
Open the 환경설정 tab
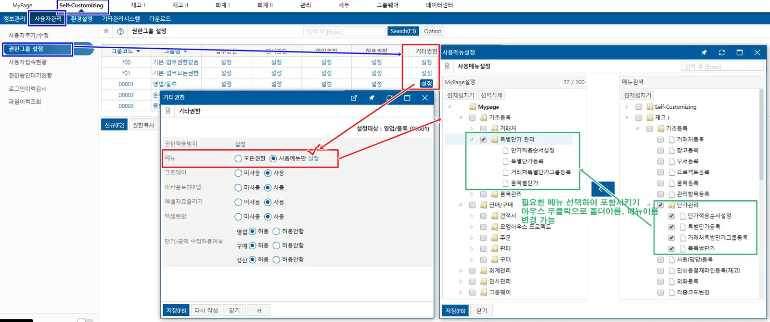point(82,19)
